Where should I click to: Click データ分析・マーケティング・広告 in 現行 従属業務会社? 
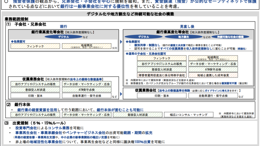[87, 84]
